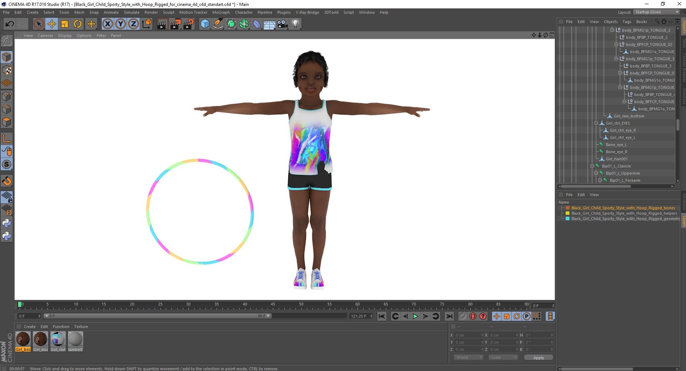
Task: Open viewport Cameras menu
Action: click(45, 36)
